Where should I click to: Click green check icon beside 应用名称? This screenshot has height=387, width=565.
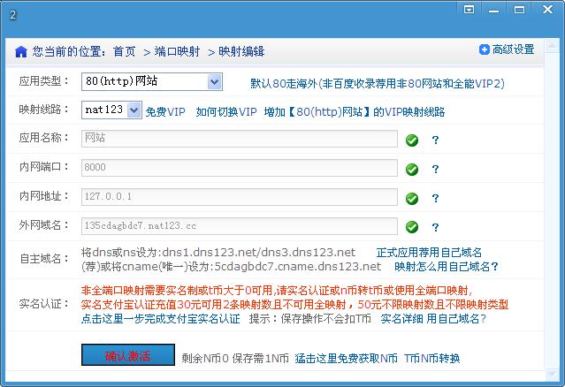point(412,140)
